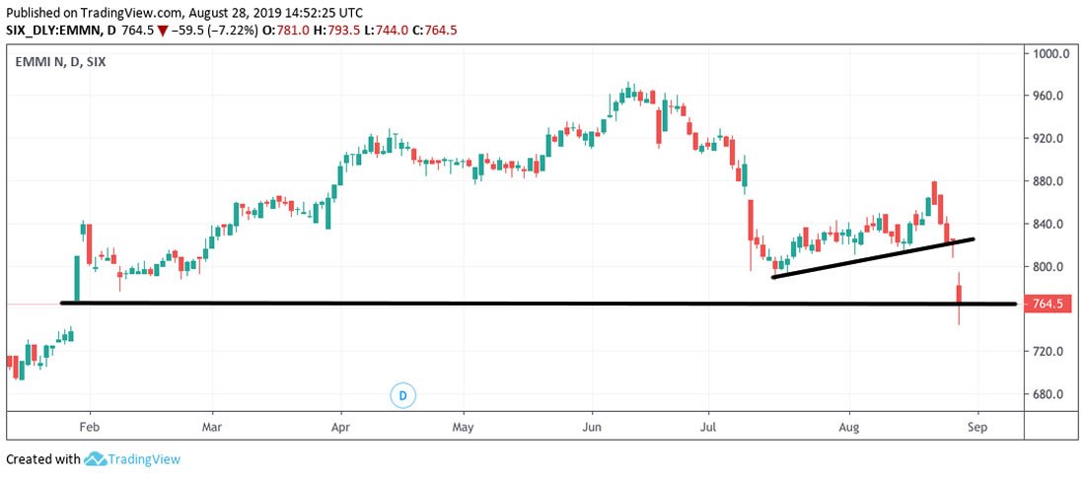Open the TradingView link at bottom
Screen dimensions: 1085x477
tap(145, 459)
